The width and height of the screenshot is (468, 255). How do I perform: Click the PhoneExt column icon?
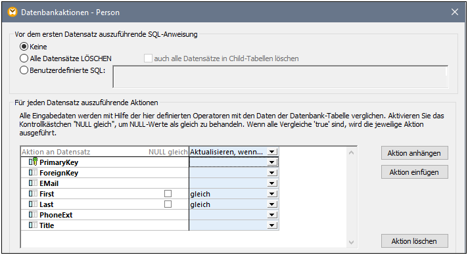tap(33, 214)
